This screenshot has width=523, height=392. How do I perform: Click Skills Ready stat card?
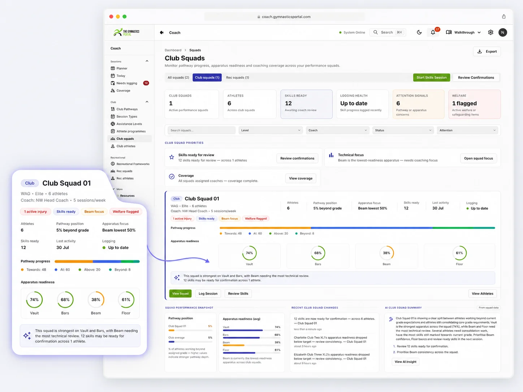click(x=307, y=104)
